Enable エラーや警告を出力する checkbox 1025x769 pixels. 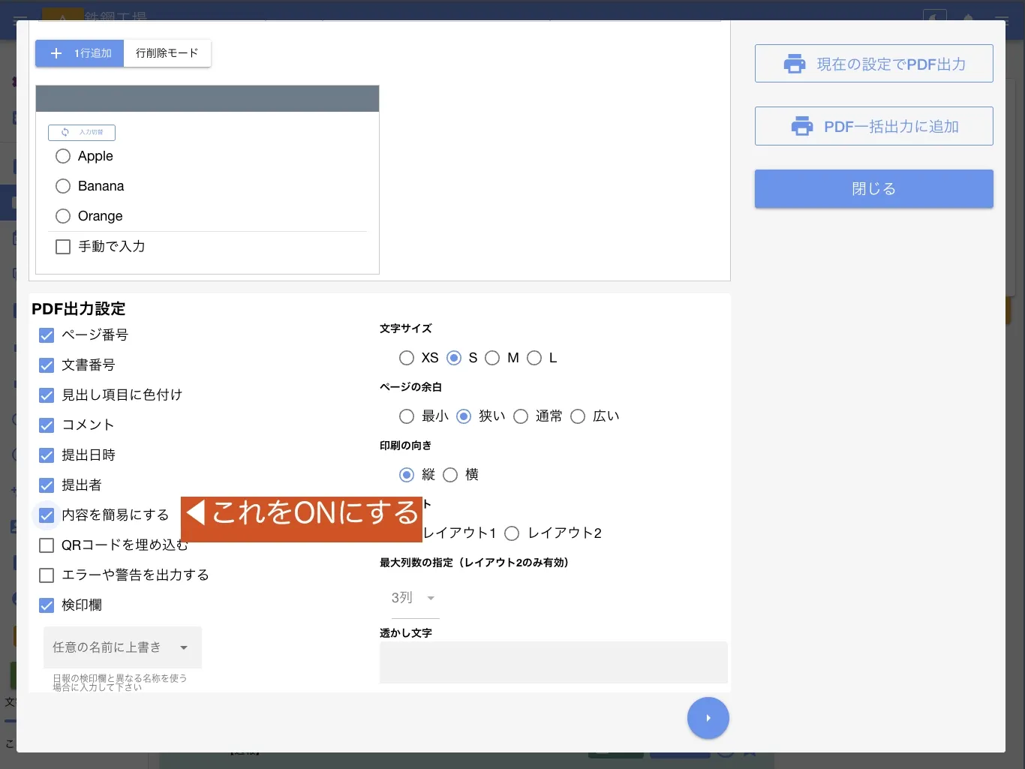(47, 575)
